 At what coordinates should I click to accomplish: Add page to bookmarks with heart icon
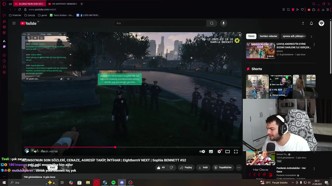point(302,10)
